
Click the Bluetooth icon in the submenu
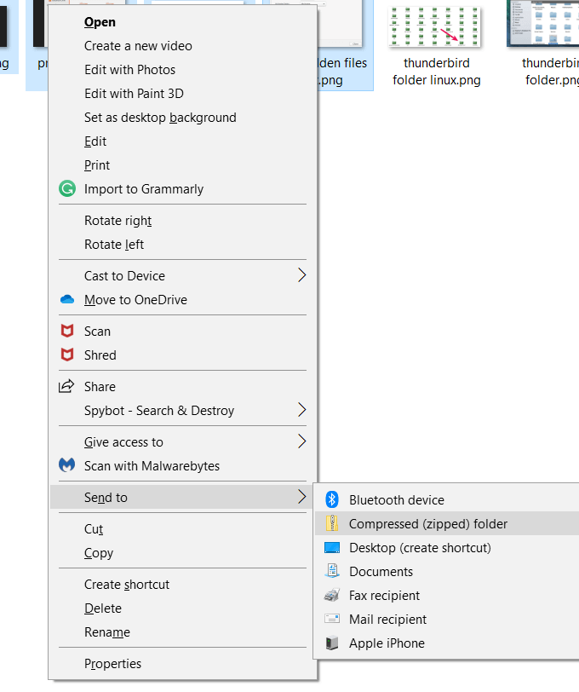click(x=332, y=499)
